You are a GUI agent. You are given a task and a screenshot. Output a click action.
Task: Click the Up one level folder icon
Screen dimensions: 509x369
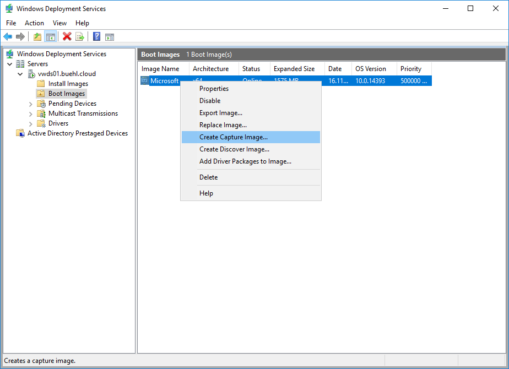pyautogui.click(x=37, y=37)
